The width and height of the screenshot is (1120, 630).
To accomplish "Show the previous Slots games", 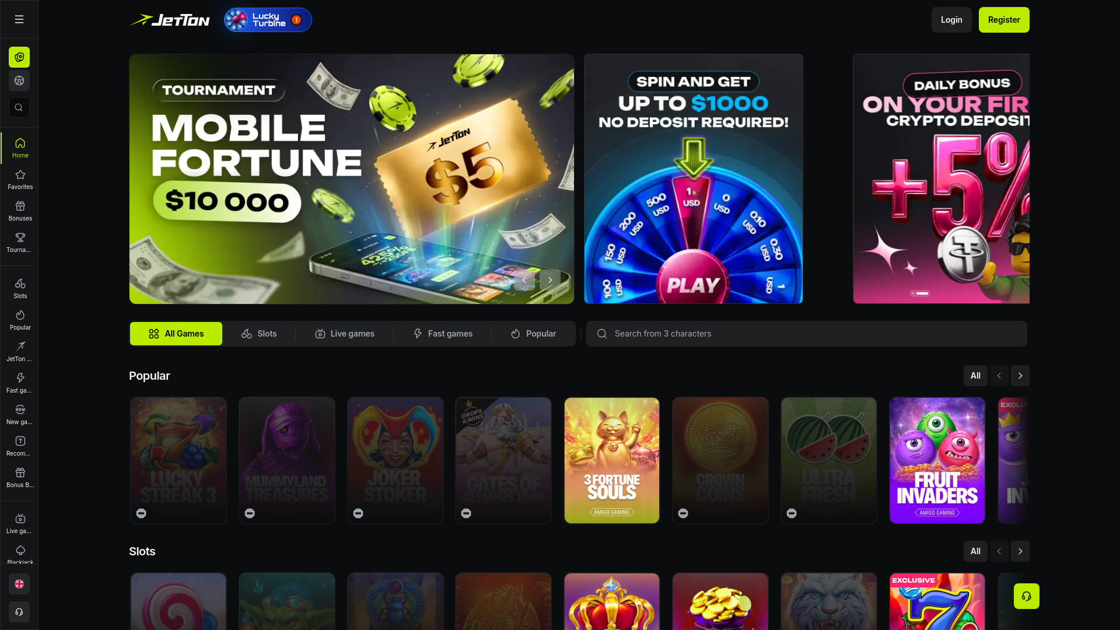I will click(999, 551).
